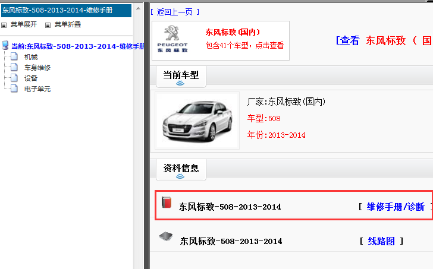The image size is (433, 269).
Task: Click the 年份:2013-2014 text
Action: (x=276, y=135)
